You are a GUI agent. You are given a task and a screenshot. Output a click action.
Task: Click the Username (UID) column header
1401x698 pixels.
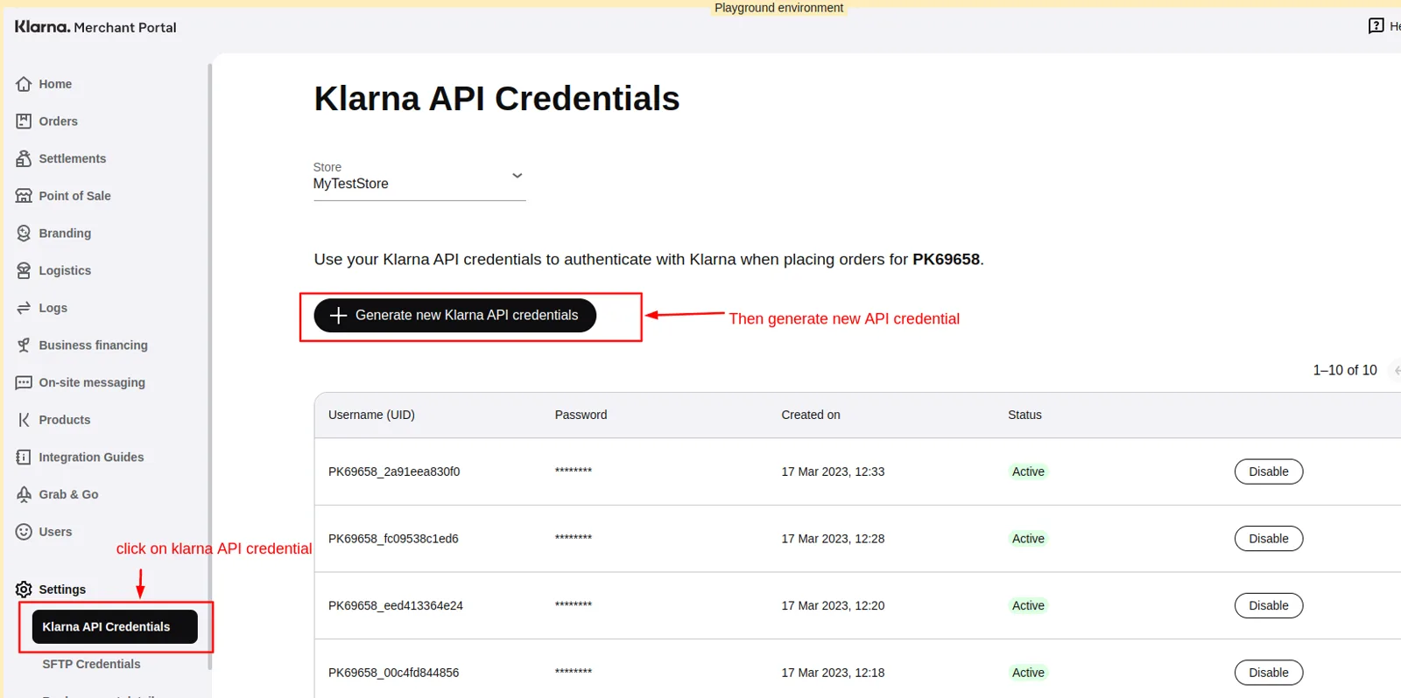tap(371, 415)
